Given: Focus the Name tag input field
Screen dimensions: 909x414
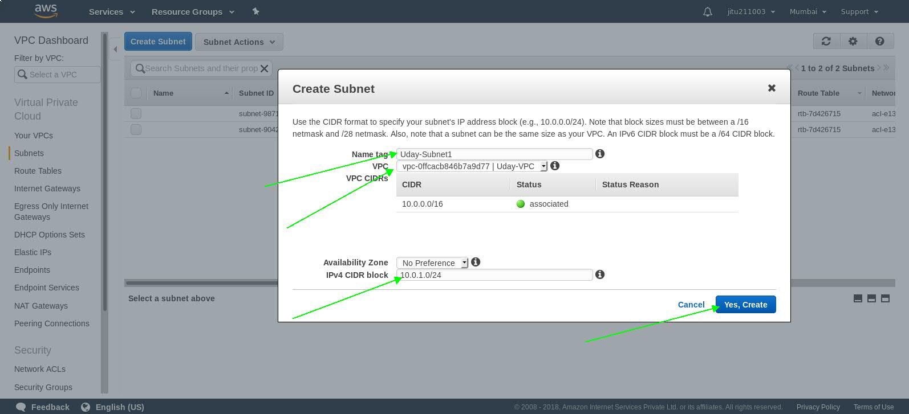Looking at the screenshot, I should point(494,154).
